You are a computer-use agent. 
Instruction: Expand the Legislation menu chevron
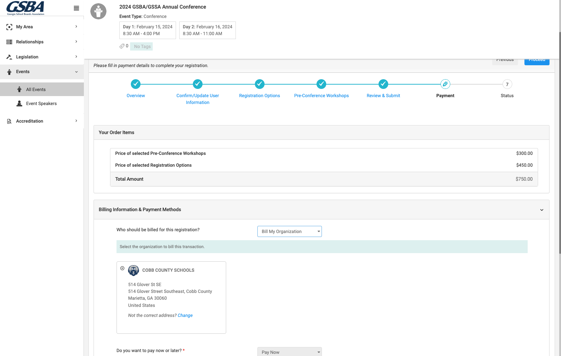click(76, 57)
